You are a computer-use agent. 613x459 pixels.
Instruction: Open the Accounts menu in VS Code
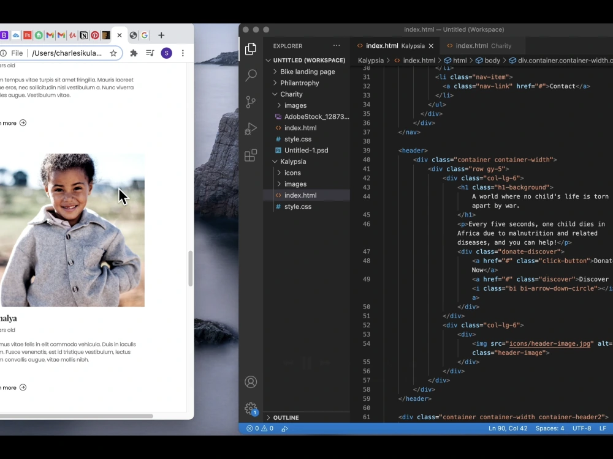click(251, 382)
